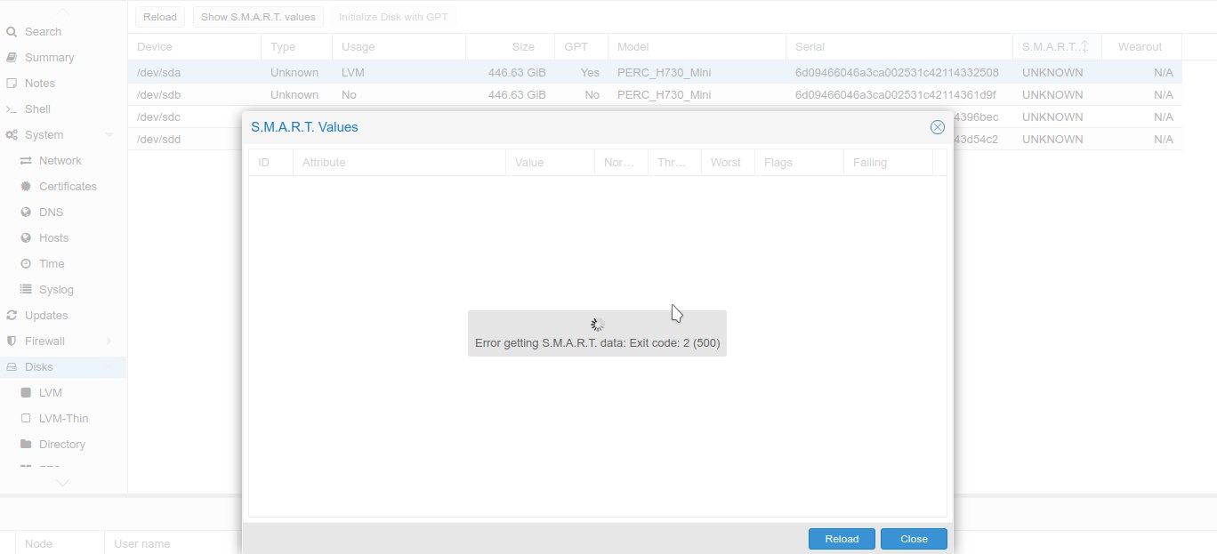This screenshot has height=554, width=1217.
Task: Click the Reload button in disks toolbar
Action: [x=160, y=17]
